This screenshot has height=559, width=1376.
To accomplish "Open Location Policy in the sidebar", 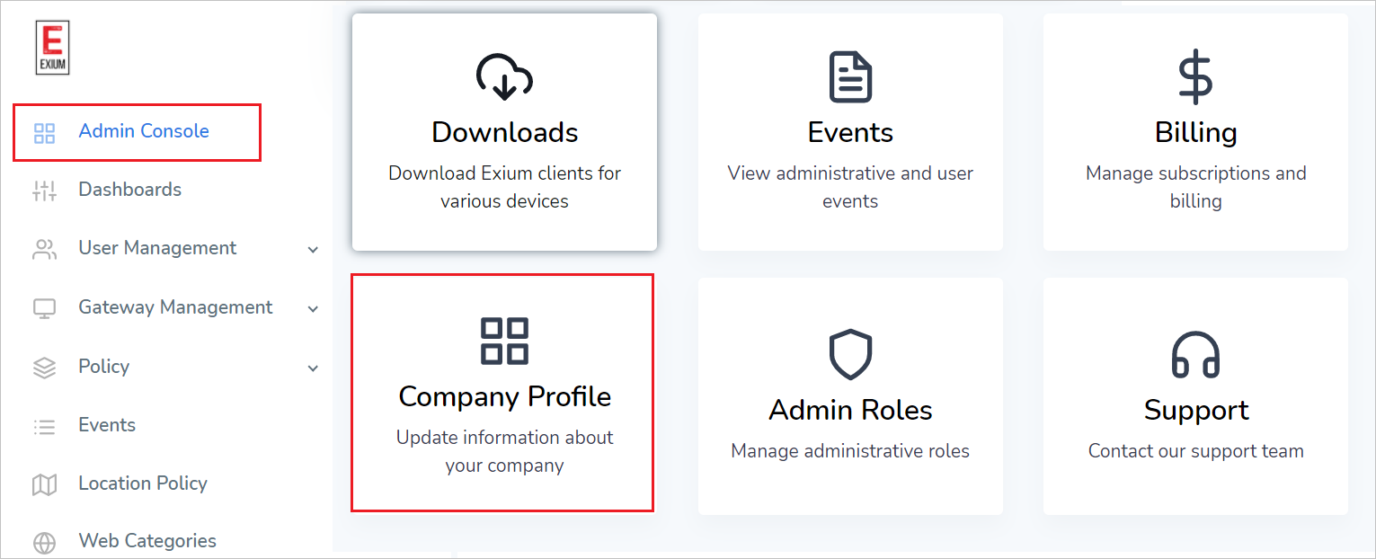I will point(143,484).
